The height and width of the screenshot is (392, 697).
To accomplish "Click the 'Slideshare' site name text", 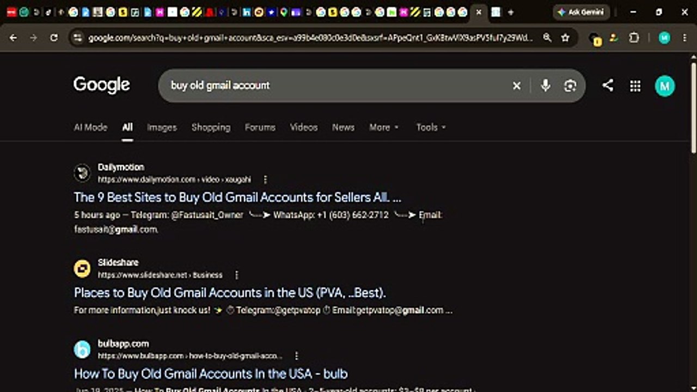I will (x=118, y=262).
